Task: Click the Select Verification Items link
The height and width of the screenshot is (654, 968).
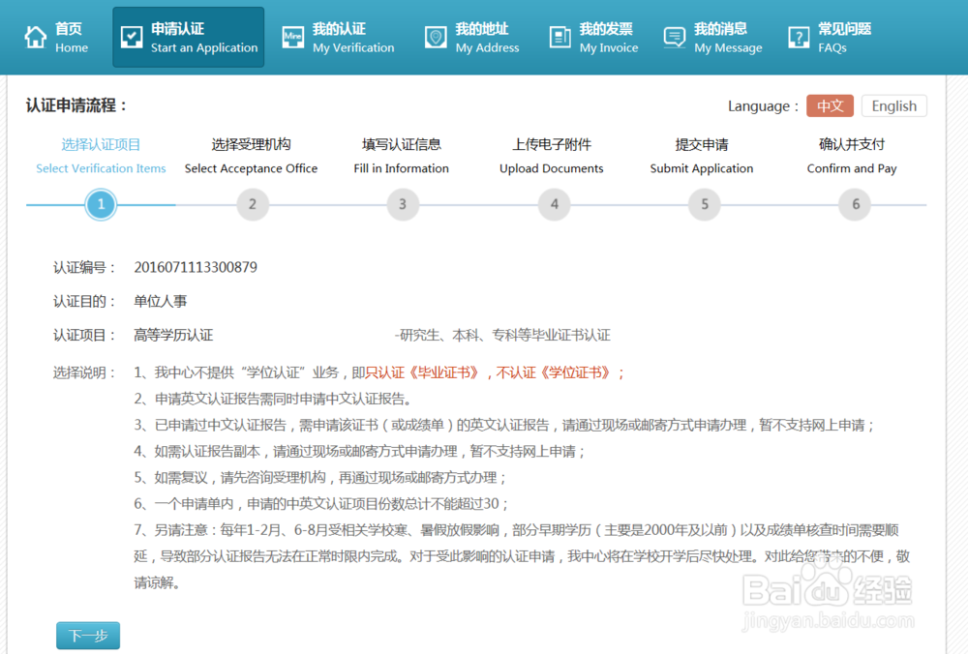Action: point(101,167)
